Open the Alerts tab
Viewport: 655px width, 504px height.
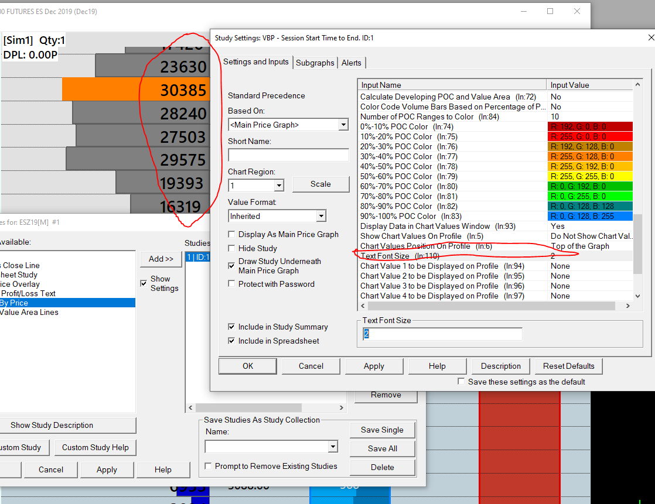(x=352, y=63)
